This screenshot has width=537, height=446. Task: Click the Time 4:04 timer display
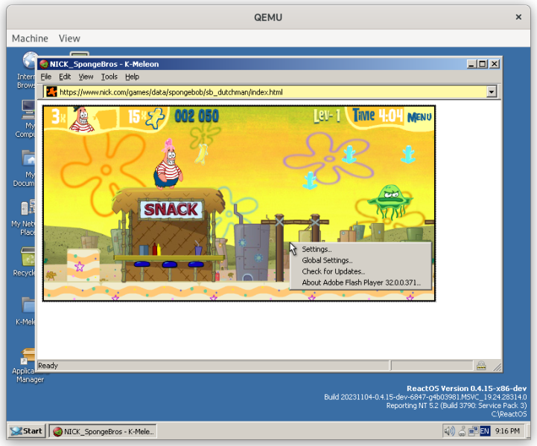378,115
